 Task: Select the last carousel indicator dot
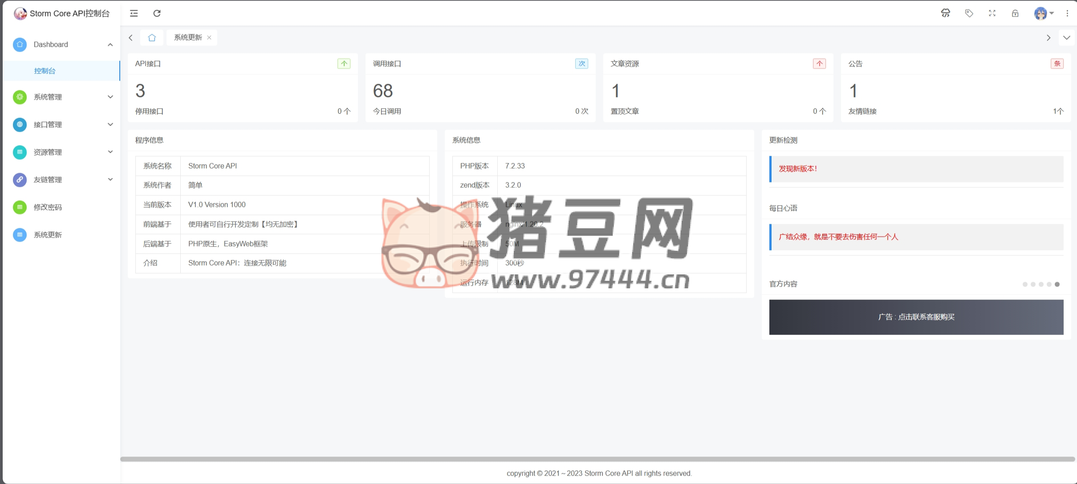1057,284
